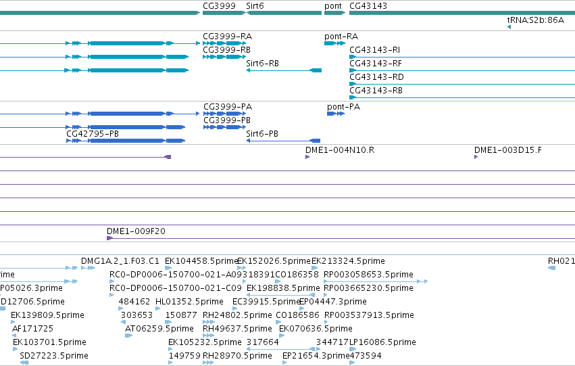Click the RH49637.5prime EST label
This screenshot has height=366, width=575.
coord(237,329)
